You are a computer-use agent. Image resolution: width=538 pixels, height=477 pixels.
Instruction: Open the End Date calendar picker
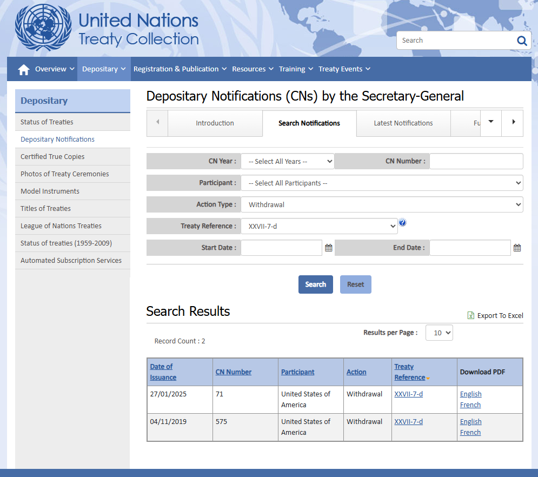point(517,248)
